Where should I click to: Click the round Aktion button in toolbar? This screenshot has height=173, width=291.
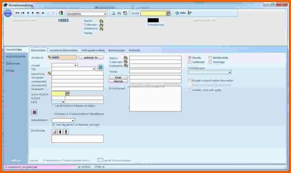click(x=8, y=13)
